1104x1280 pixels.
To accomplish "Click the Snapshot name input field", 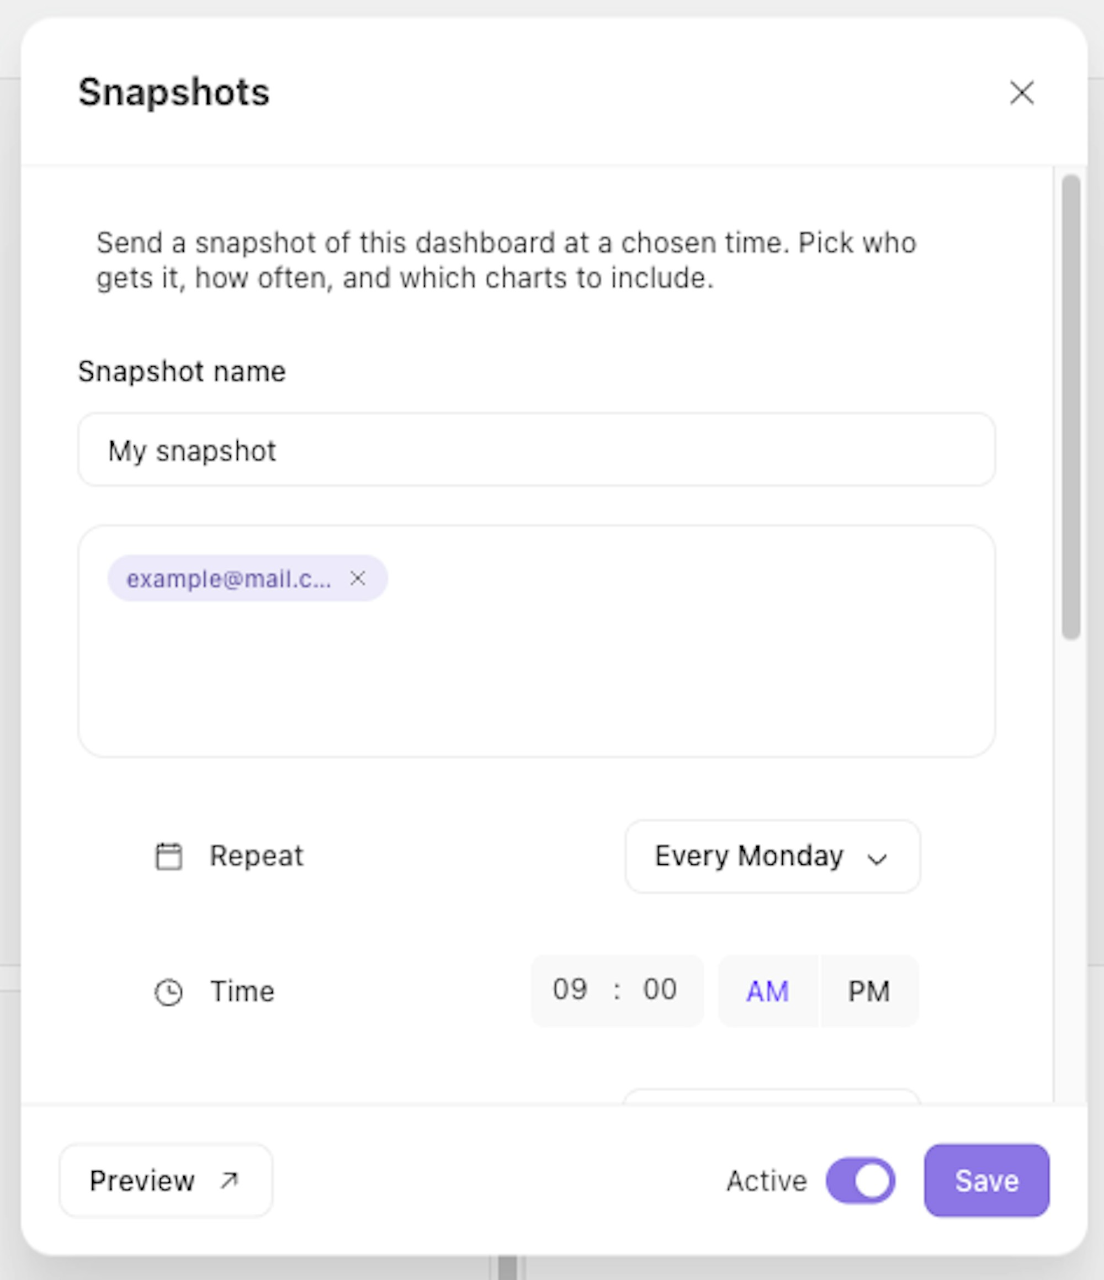I will click(536, 449).
